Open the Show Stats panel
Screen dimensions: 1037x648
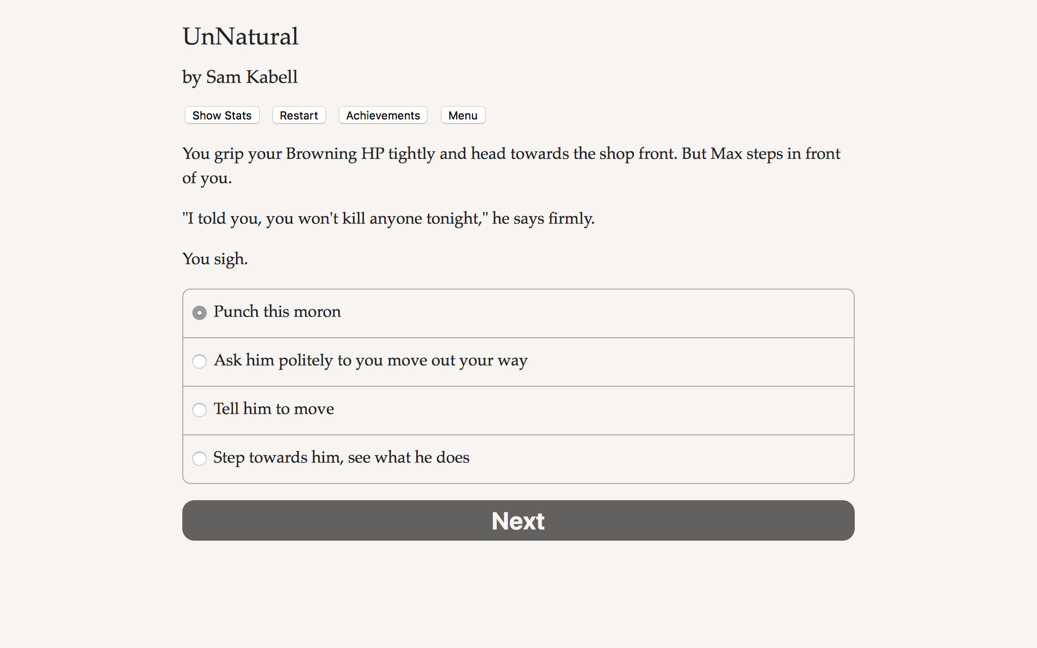click(221, 115)
